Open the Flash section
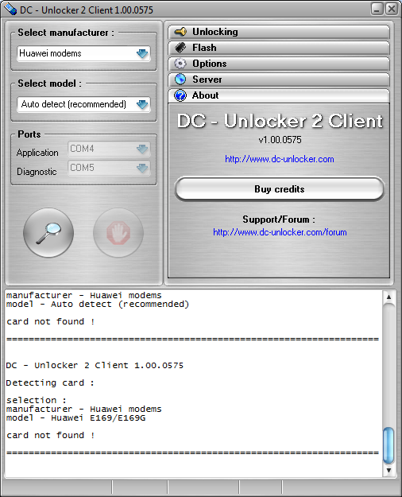 coord(279,48)
